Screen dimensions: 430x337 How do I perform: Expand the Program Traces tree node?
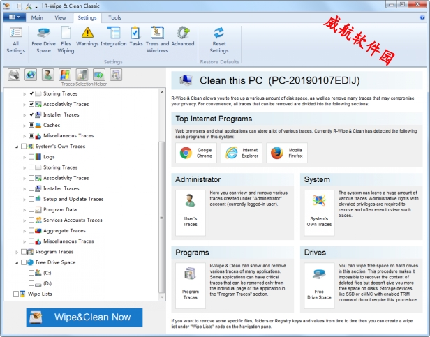17,252
